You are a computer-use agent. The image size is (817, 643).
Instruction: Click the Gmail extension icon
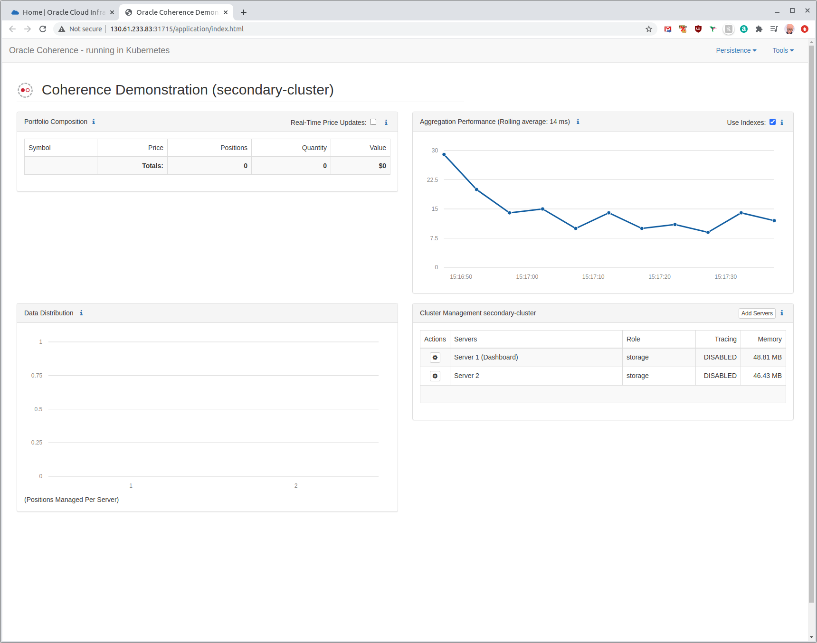(668, 29)
